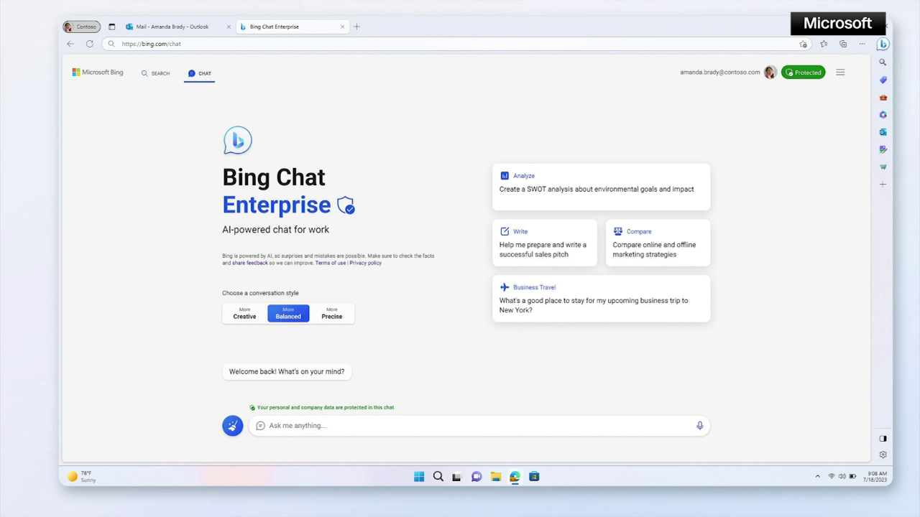Click the Outlook icon in Edge sidebar
The height and width of the screenshot is (517, 920).
click(883, 132)
